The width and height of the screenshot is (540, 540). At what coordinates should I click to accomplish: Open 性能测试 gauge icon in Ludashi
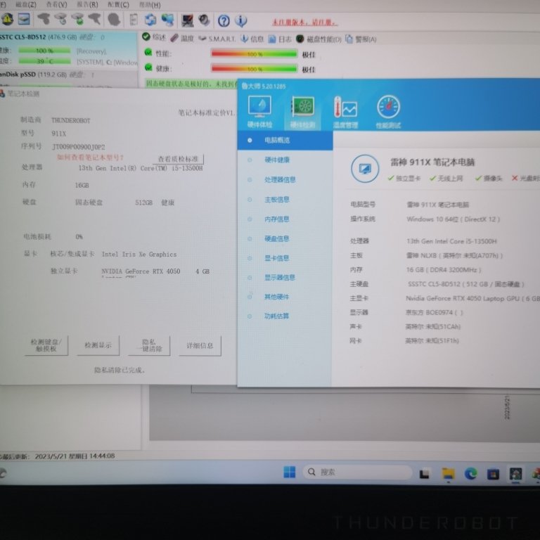388,112
